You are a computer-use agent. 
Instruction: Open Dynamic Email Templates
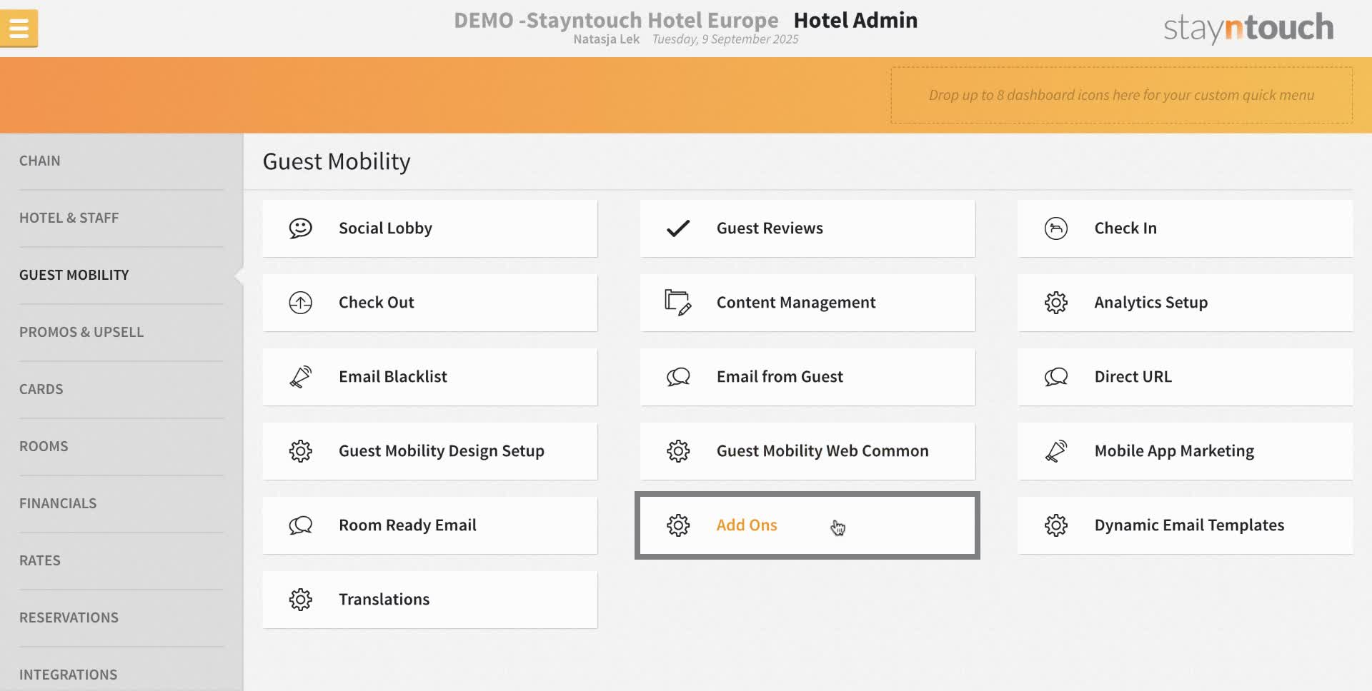1185,525
